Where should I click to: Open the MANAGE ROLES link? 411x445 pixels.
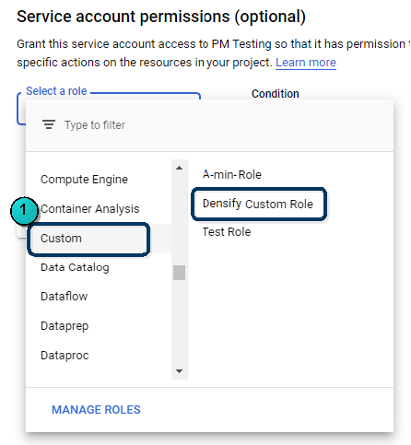pos(96,410)
